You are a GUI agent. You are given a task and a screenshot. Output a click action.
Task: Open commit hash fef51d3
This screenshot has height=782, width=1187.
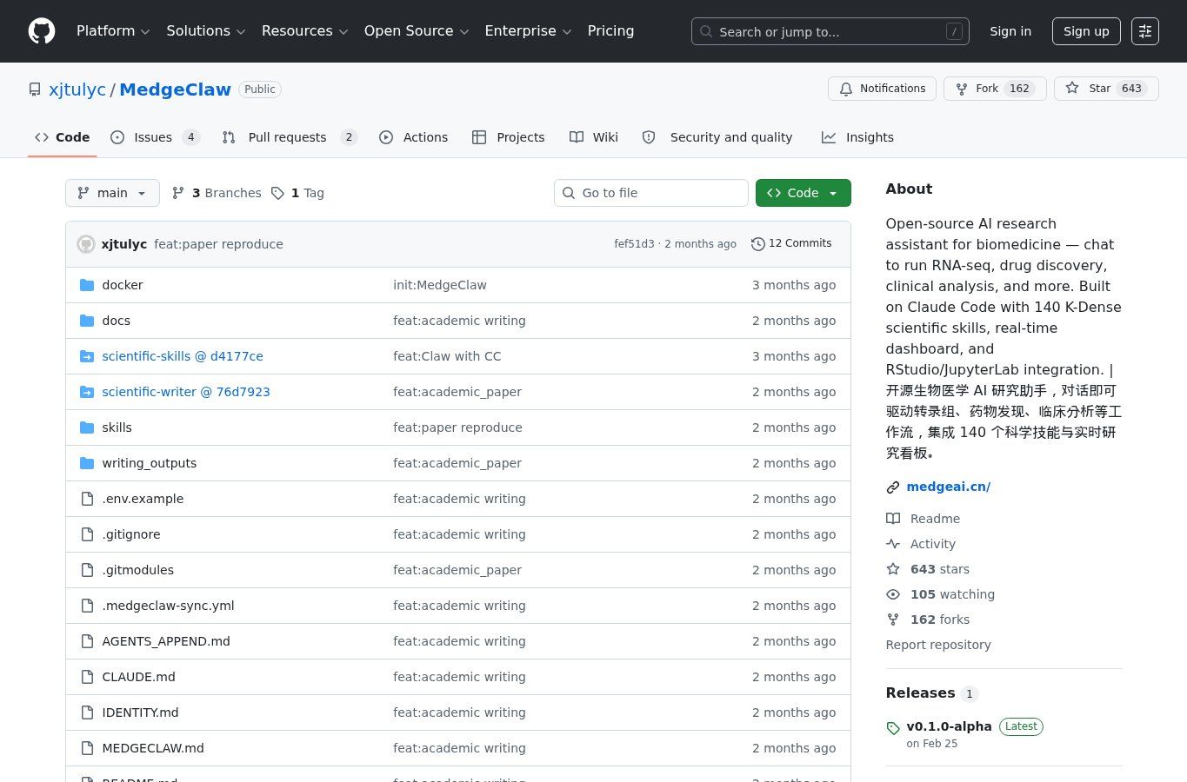coord(634,244)
